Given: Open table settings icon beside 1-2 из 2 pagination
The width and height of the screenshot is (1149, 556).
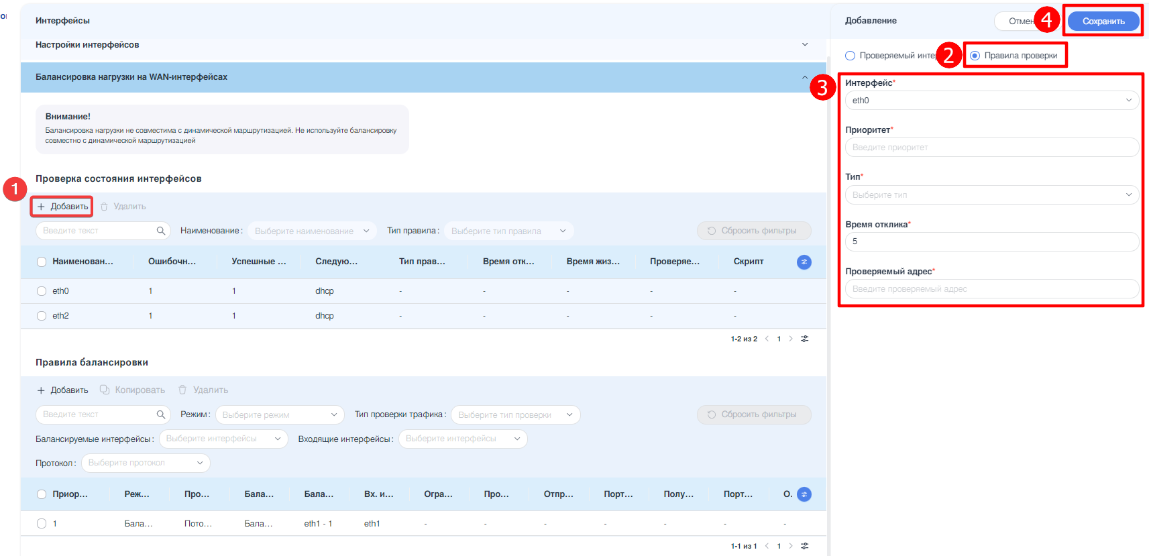Looking at the screenshot, I should click(x=805, y=339).
